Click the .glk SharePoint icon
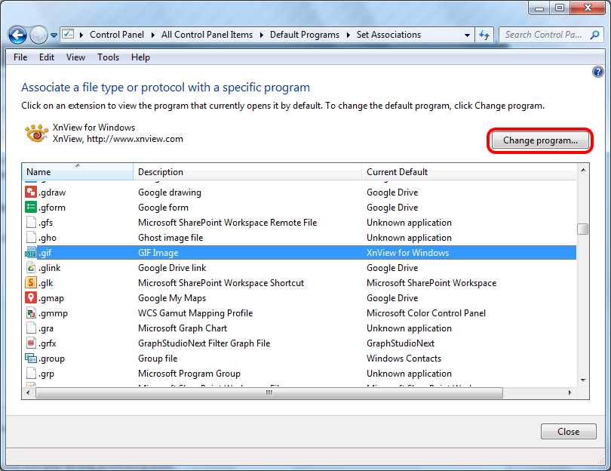This screenshot has height=471, width=611. [31, 283]
